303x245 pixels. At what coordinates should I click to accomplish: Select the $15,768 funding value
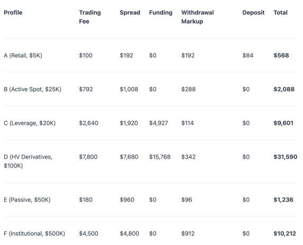point(160,157)
